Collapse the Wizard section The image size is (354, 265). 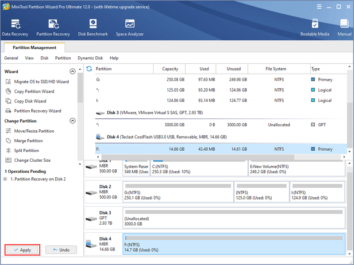(x=73, y=71)
